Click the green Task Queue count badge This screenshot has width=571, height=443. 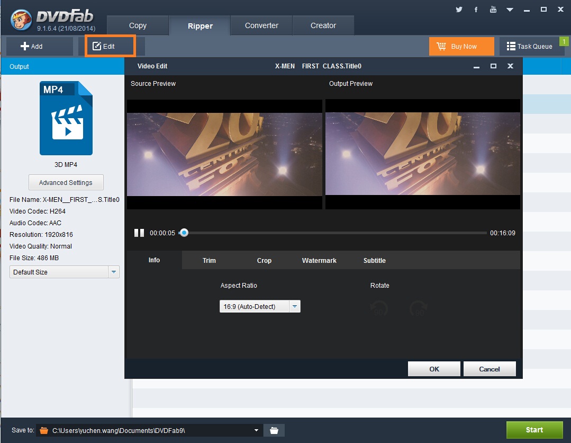(x=564, y=41)
